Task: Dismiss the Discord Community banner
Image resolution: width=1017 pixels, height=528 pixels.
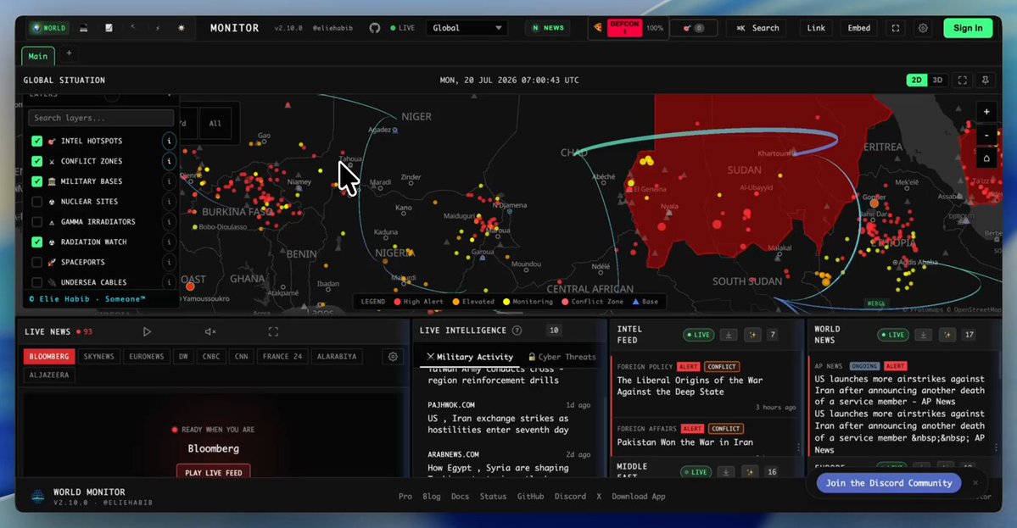Action: 975,482
